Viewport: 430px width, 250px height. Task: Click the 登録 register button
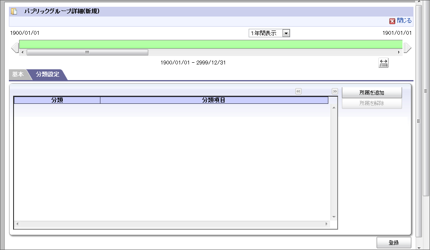(x=394, y=243)
